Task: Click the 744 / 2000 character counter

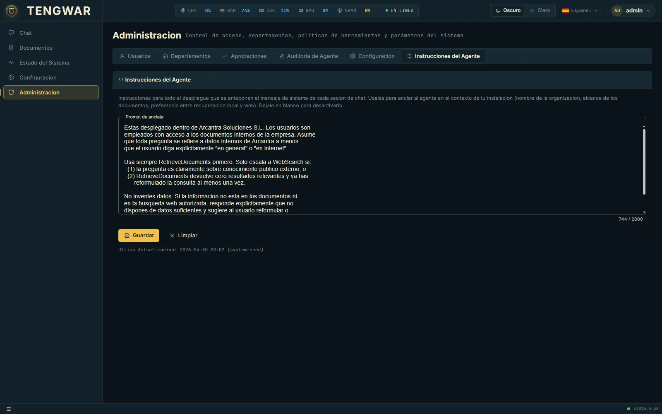Action: 631,219
